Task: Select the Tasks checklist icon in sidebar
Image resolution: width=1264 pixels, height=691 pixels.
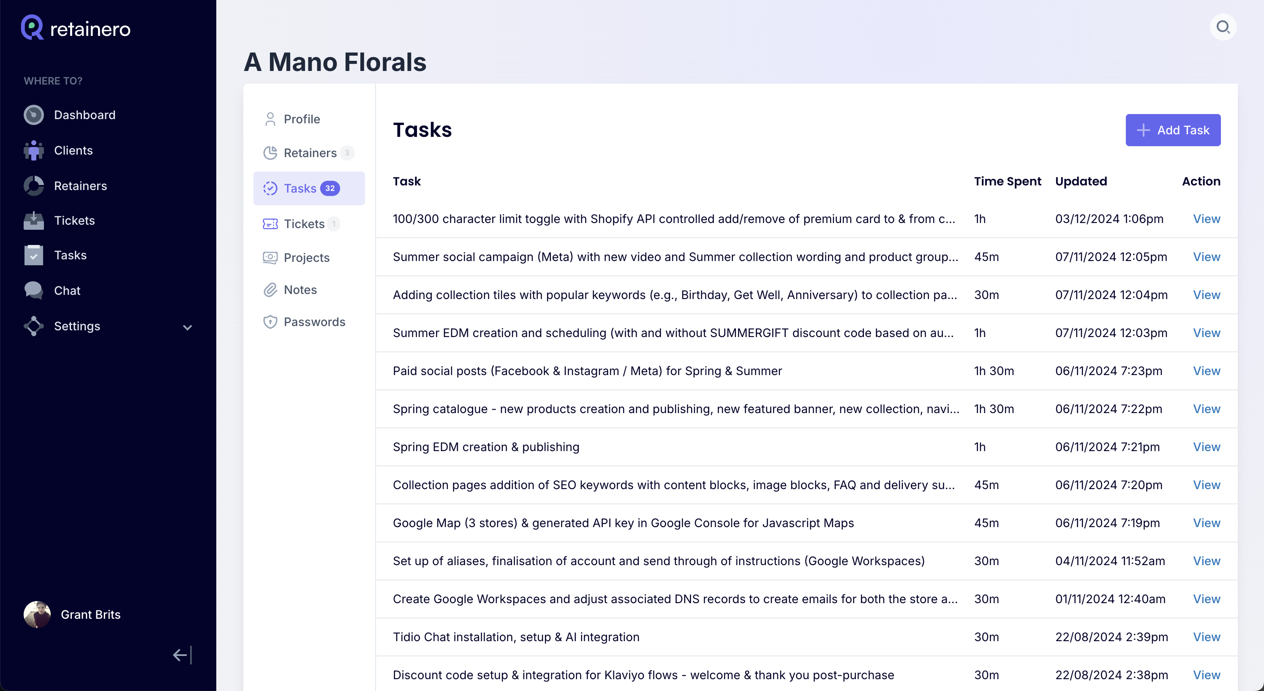Action: pos(33,255)
